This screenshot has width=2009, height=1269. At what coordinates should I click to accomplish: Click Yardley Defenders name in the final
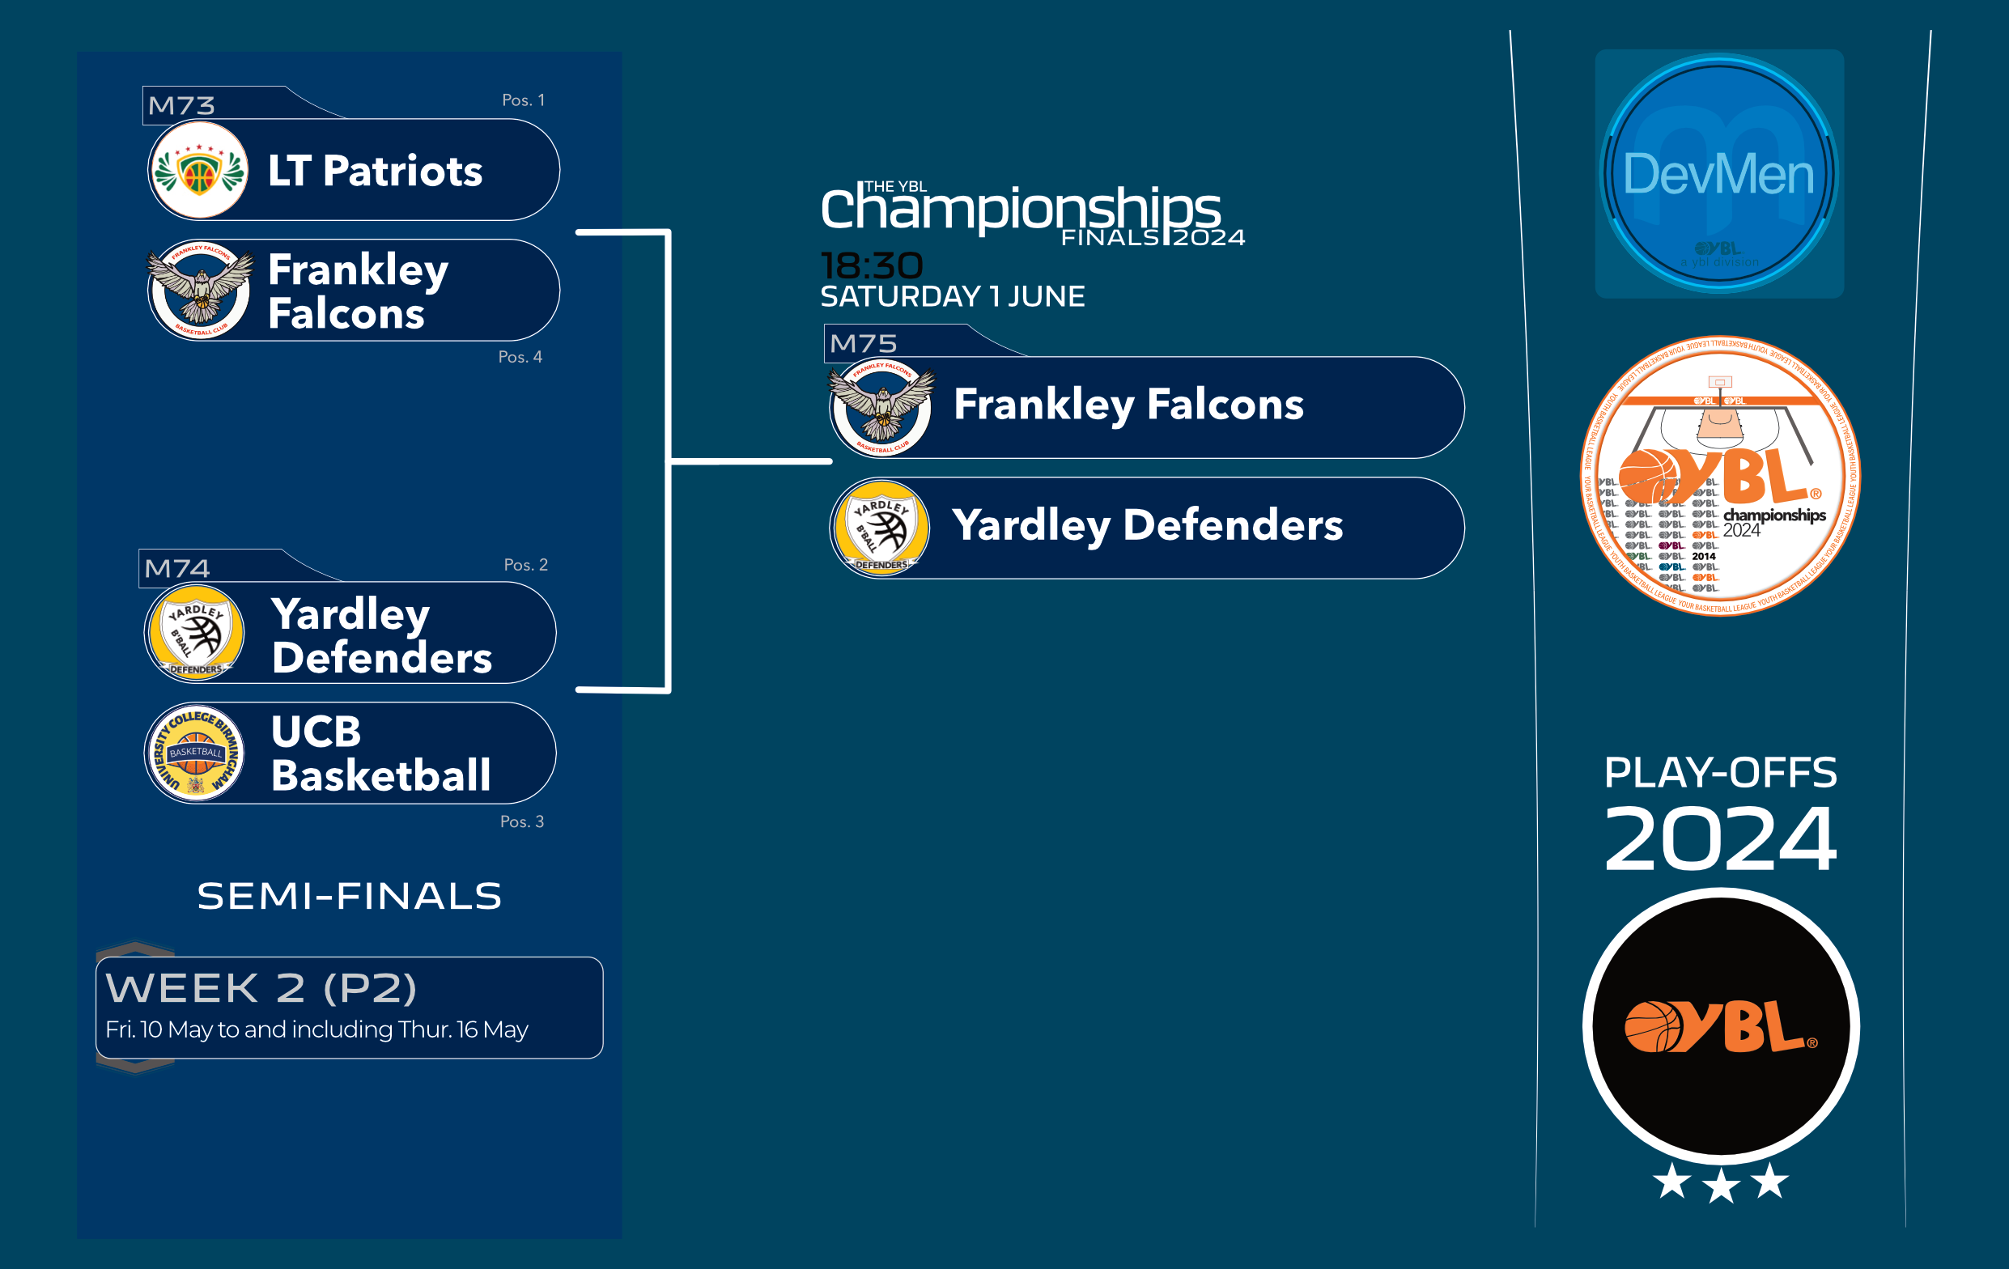pyautogui.click(x=1147, y=525)
